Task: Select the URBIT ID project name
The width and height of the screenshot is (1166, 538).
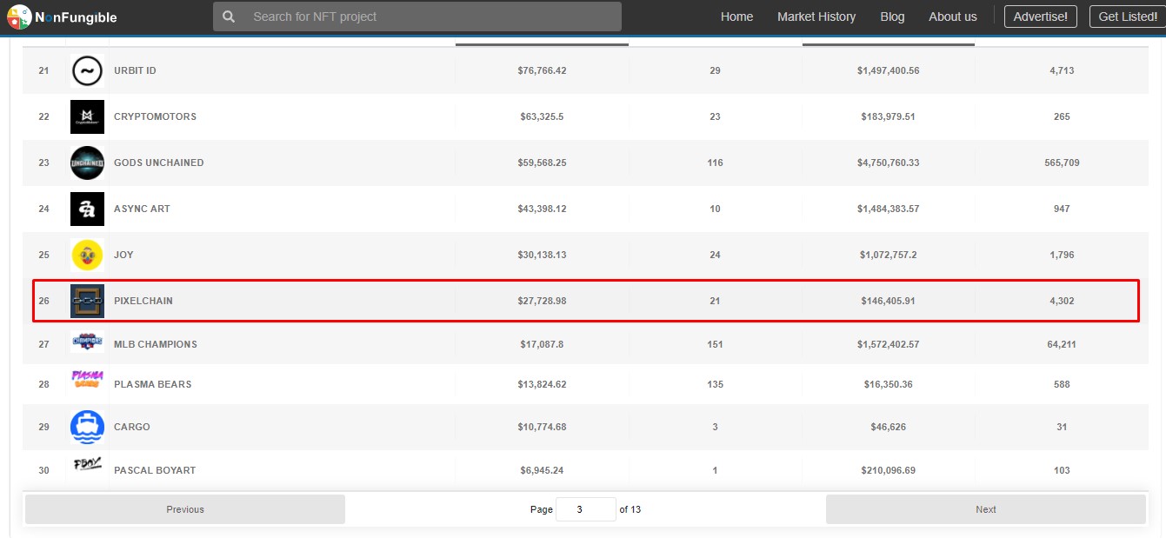Action: (135, 70)
